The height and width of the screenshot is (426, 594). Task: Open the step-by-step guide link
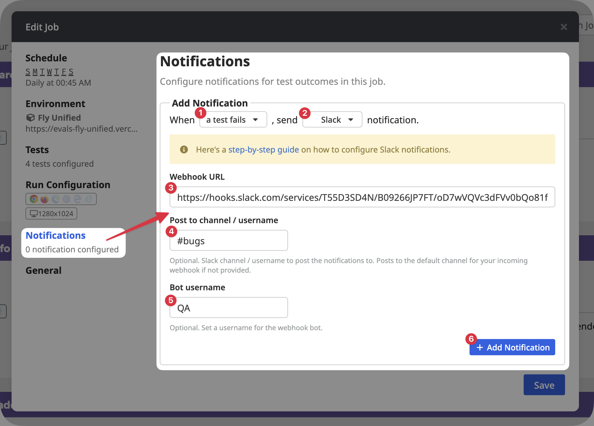[x=263, y=149]
